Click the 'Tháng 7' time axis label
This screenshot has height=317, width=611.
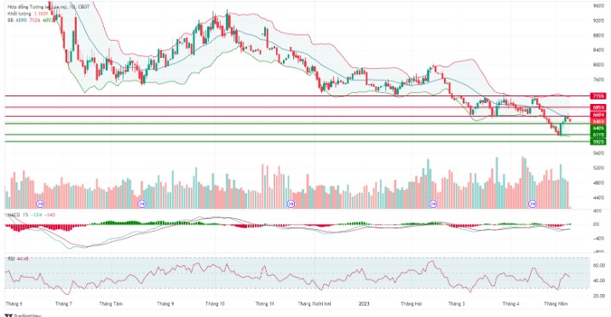[64, 303]
